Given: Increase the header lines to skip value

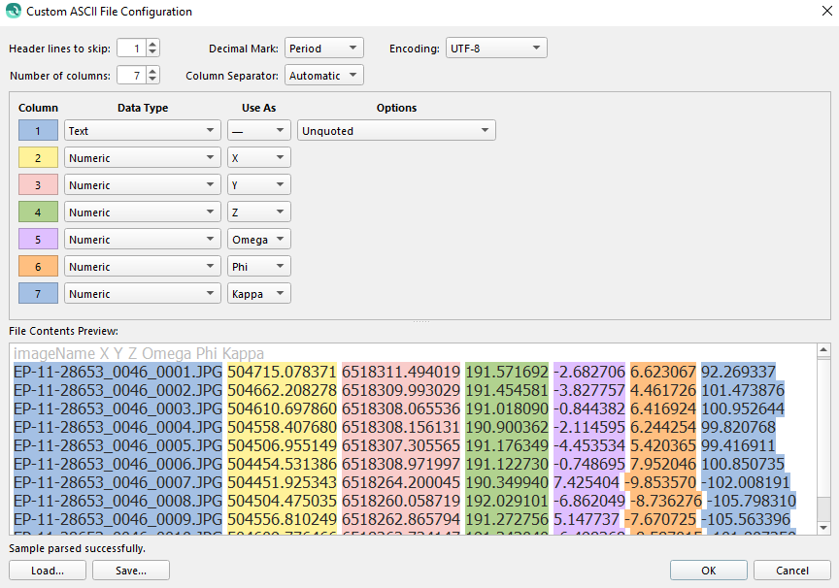Looking at the screenshot, I should [x=153, y=44].
